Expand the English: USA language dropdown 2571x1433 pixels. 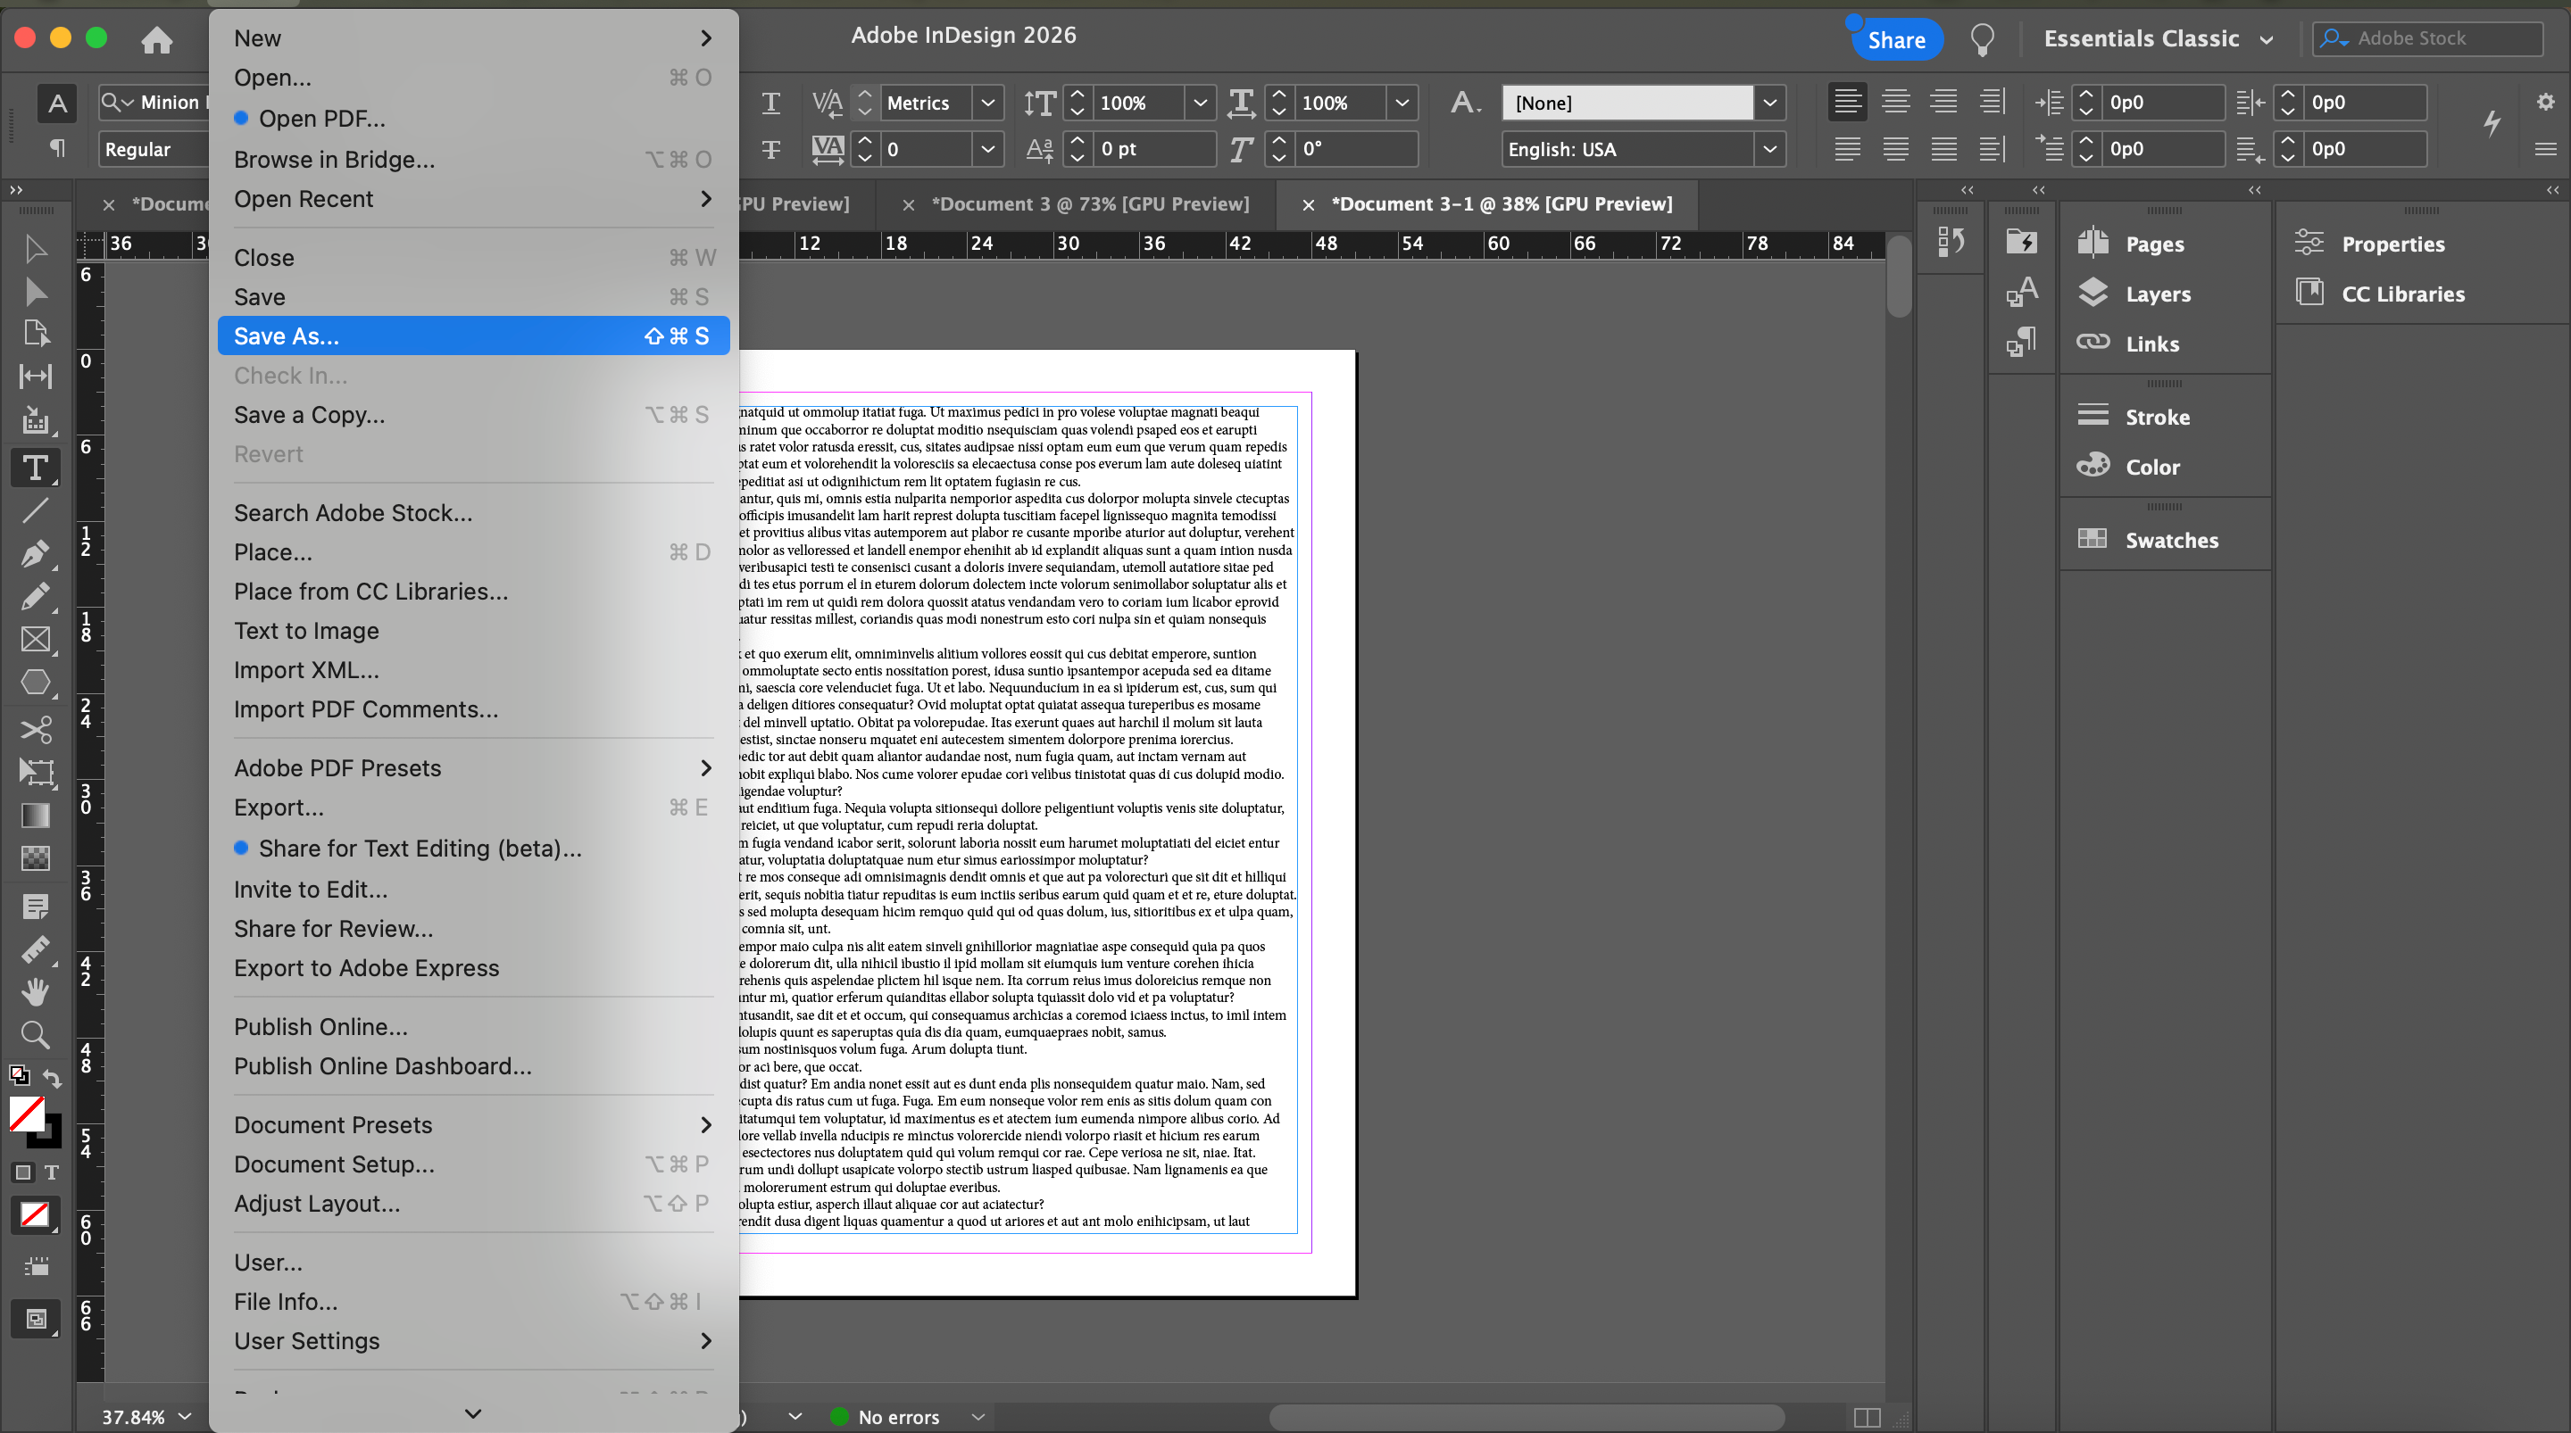coord(1768,149)
